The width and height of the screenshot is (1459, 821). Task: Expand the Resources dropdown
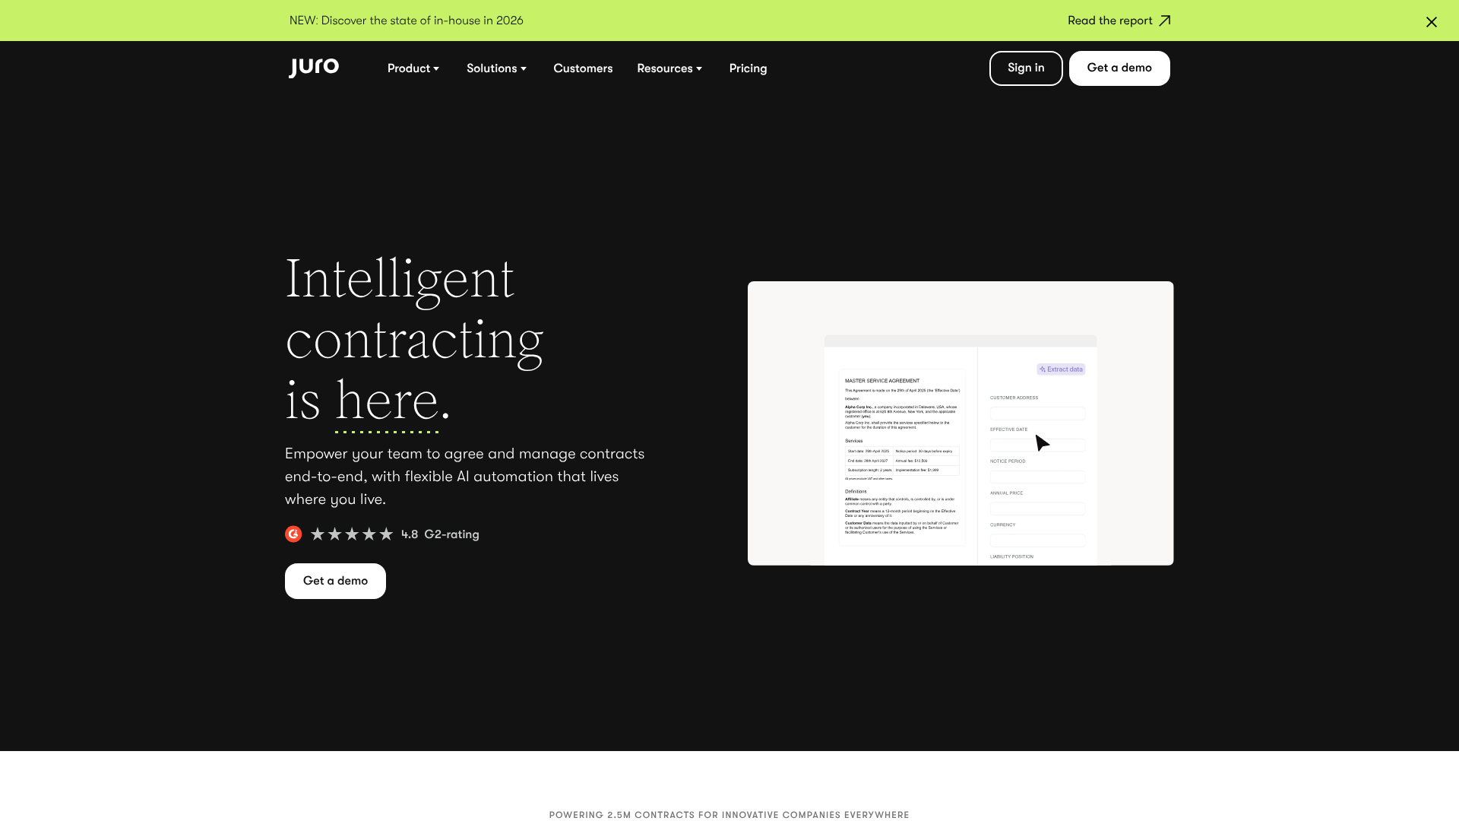click(669, 68)
